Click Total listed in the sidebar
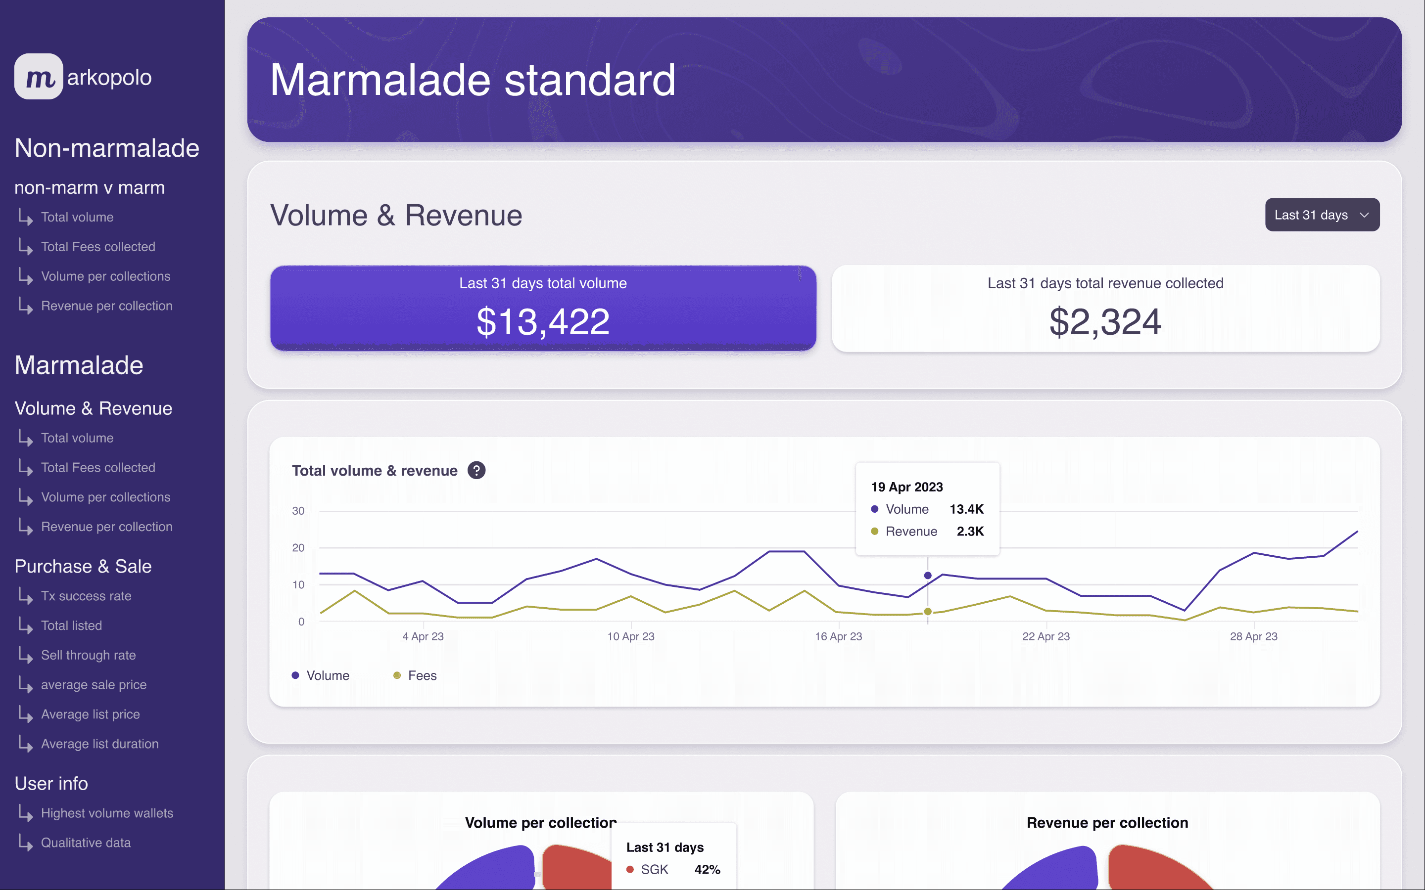This screenshot has height=890, width=1425. tap(71, 625)
